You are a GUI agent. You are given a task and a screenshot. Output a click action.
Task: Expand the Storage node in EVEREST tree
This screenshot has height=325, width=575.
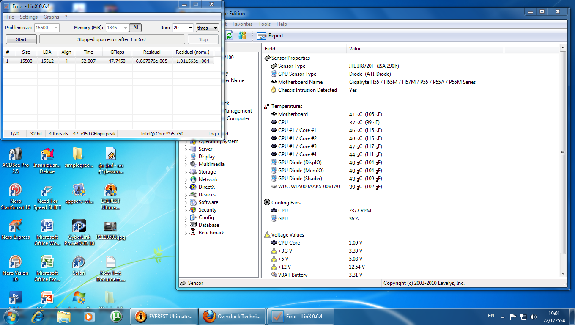pyautogui.click(x=186, y=172)
